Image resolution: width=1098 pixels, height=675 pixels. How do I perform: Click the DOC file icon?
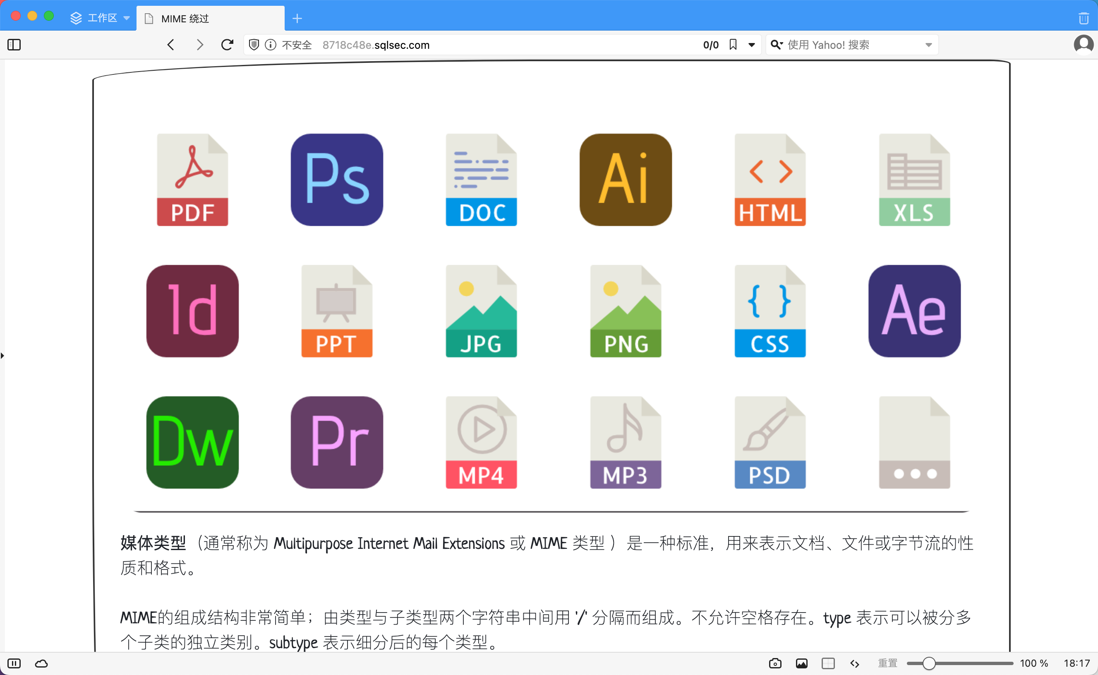coord(481,180)
